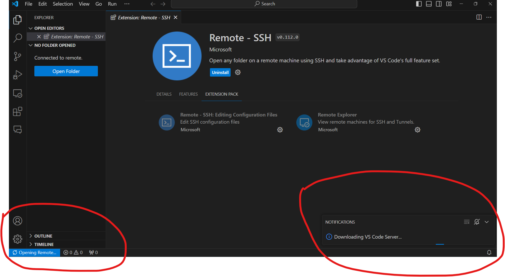Toggle Primary Side Bar layout button

[419, 4]
